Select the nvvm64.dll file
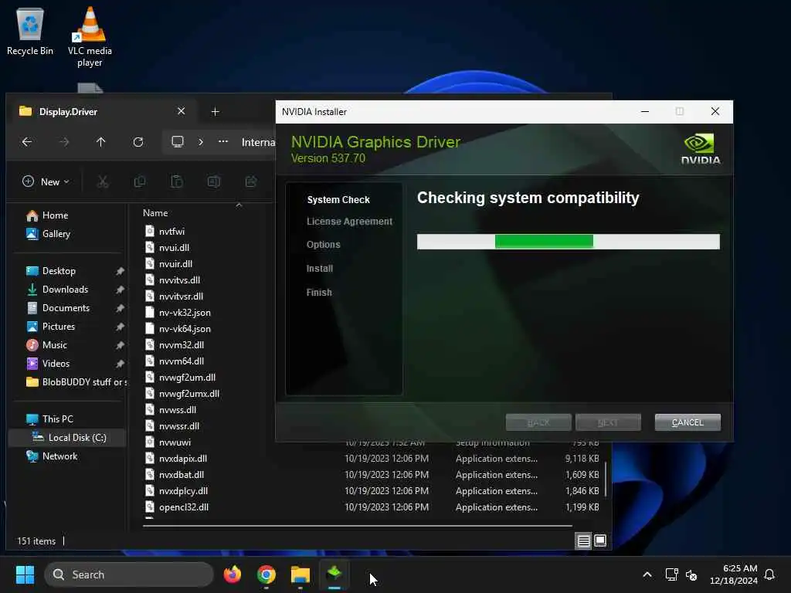This screenshot has height=593, width=791. click(181, 361)
